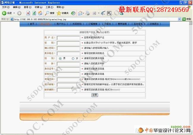The image size is (193, 135).
Task: Click the green Back arrow icon
Action: click(x=4, y=13)
